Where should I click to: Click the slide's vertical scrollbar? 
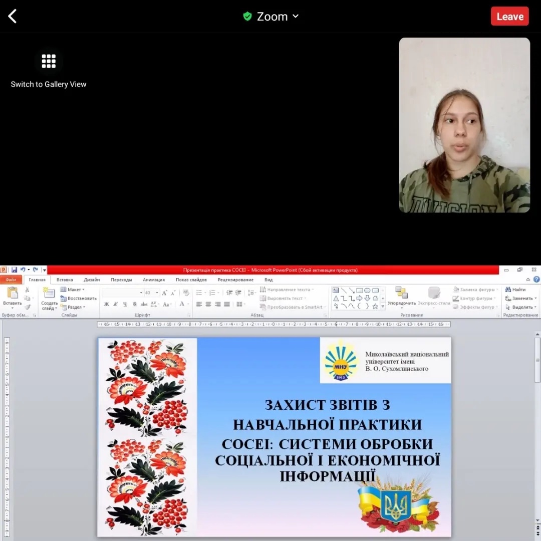(537, 361)
